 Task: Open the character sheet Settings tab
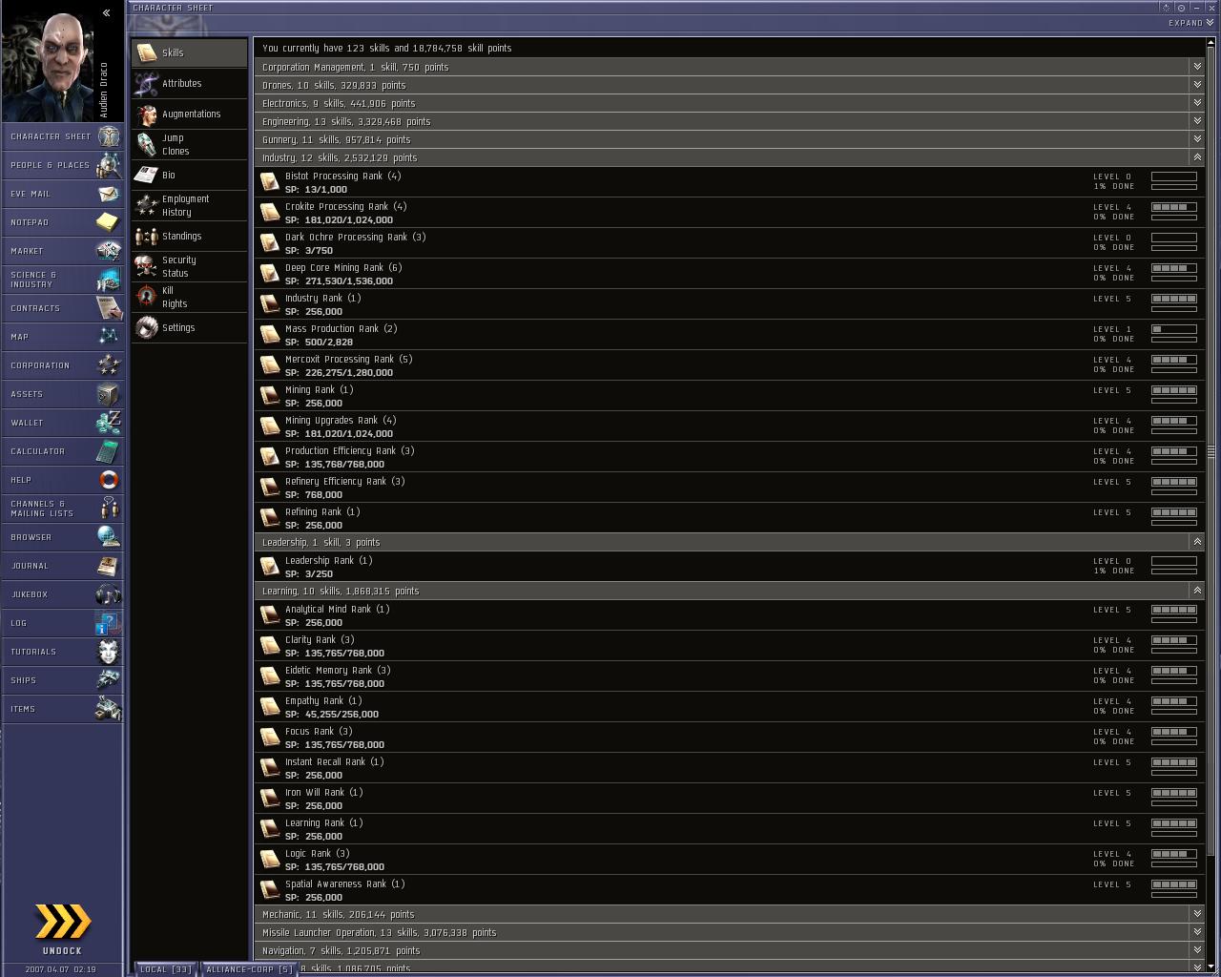click(x=190, y=327)
